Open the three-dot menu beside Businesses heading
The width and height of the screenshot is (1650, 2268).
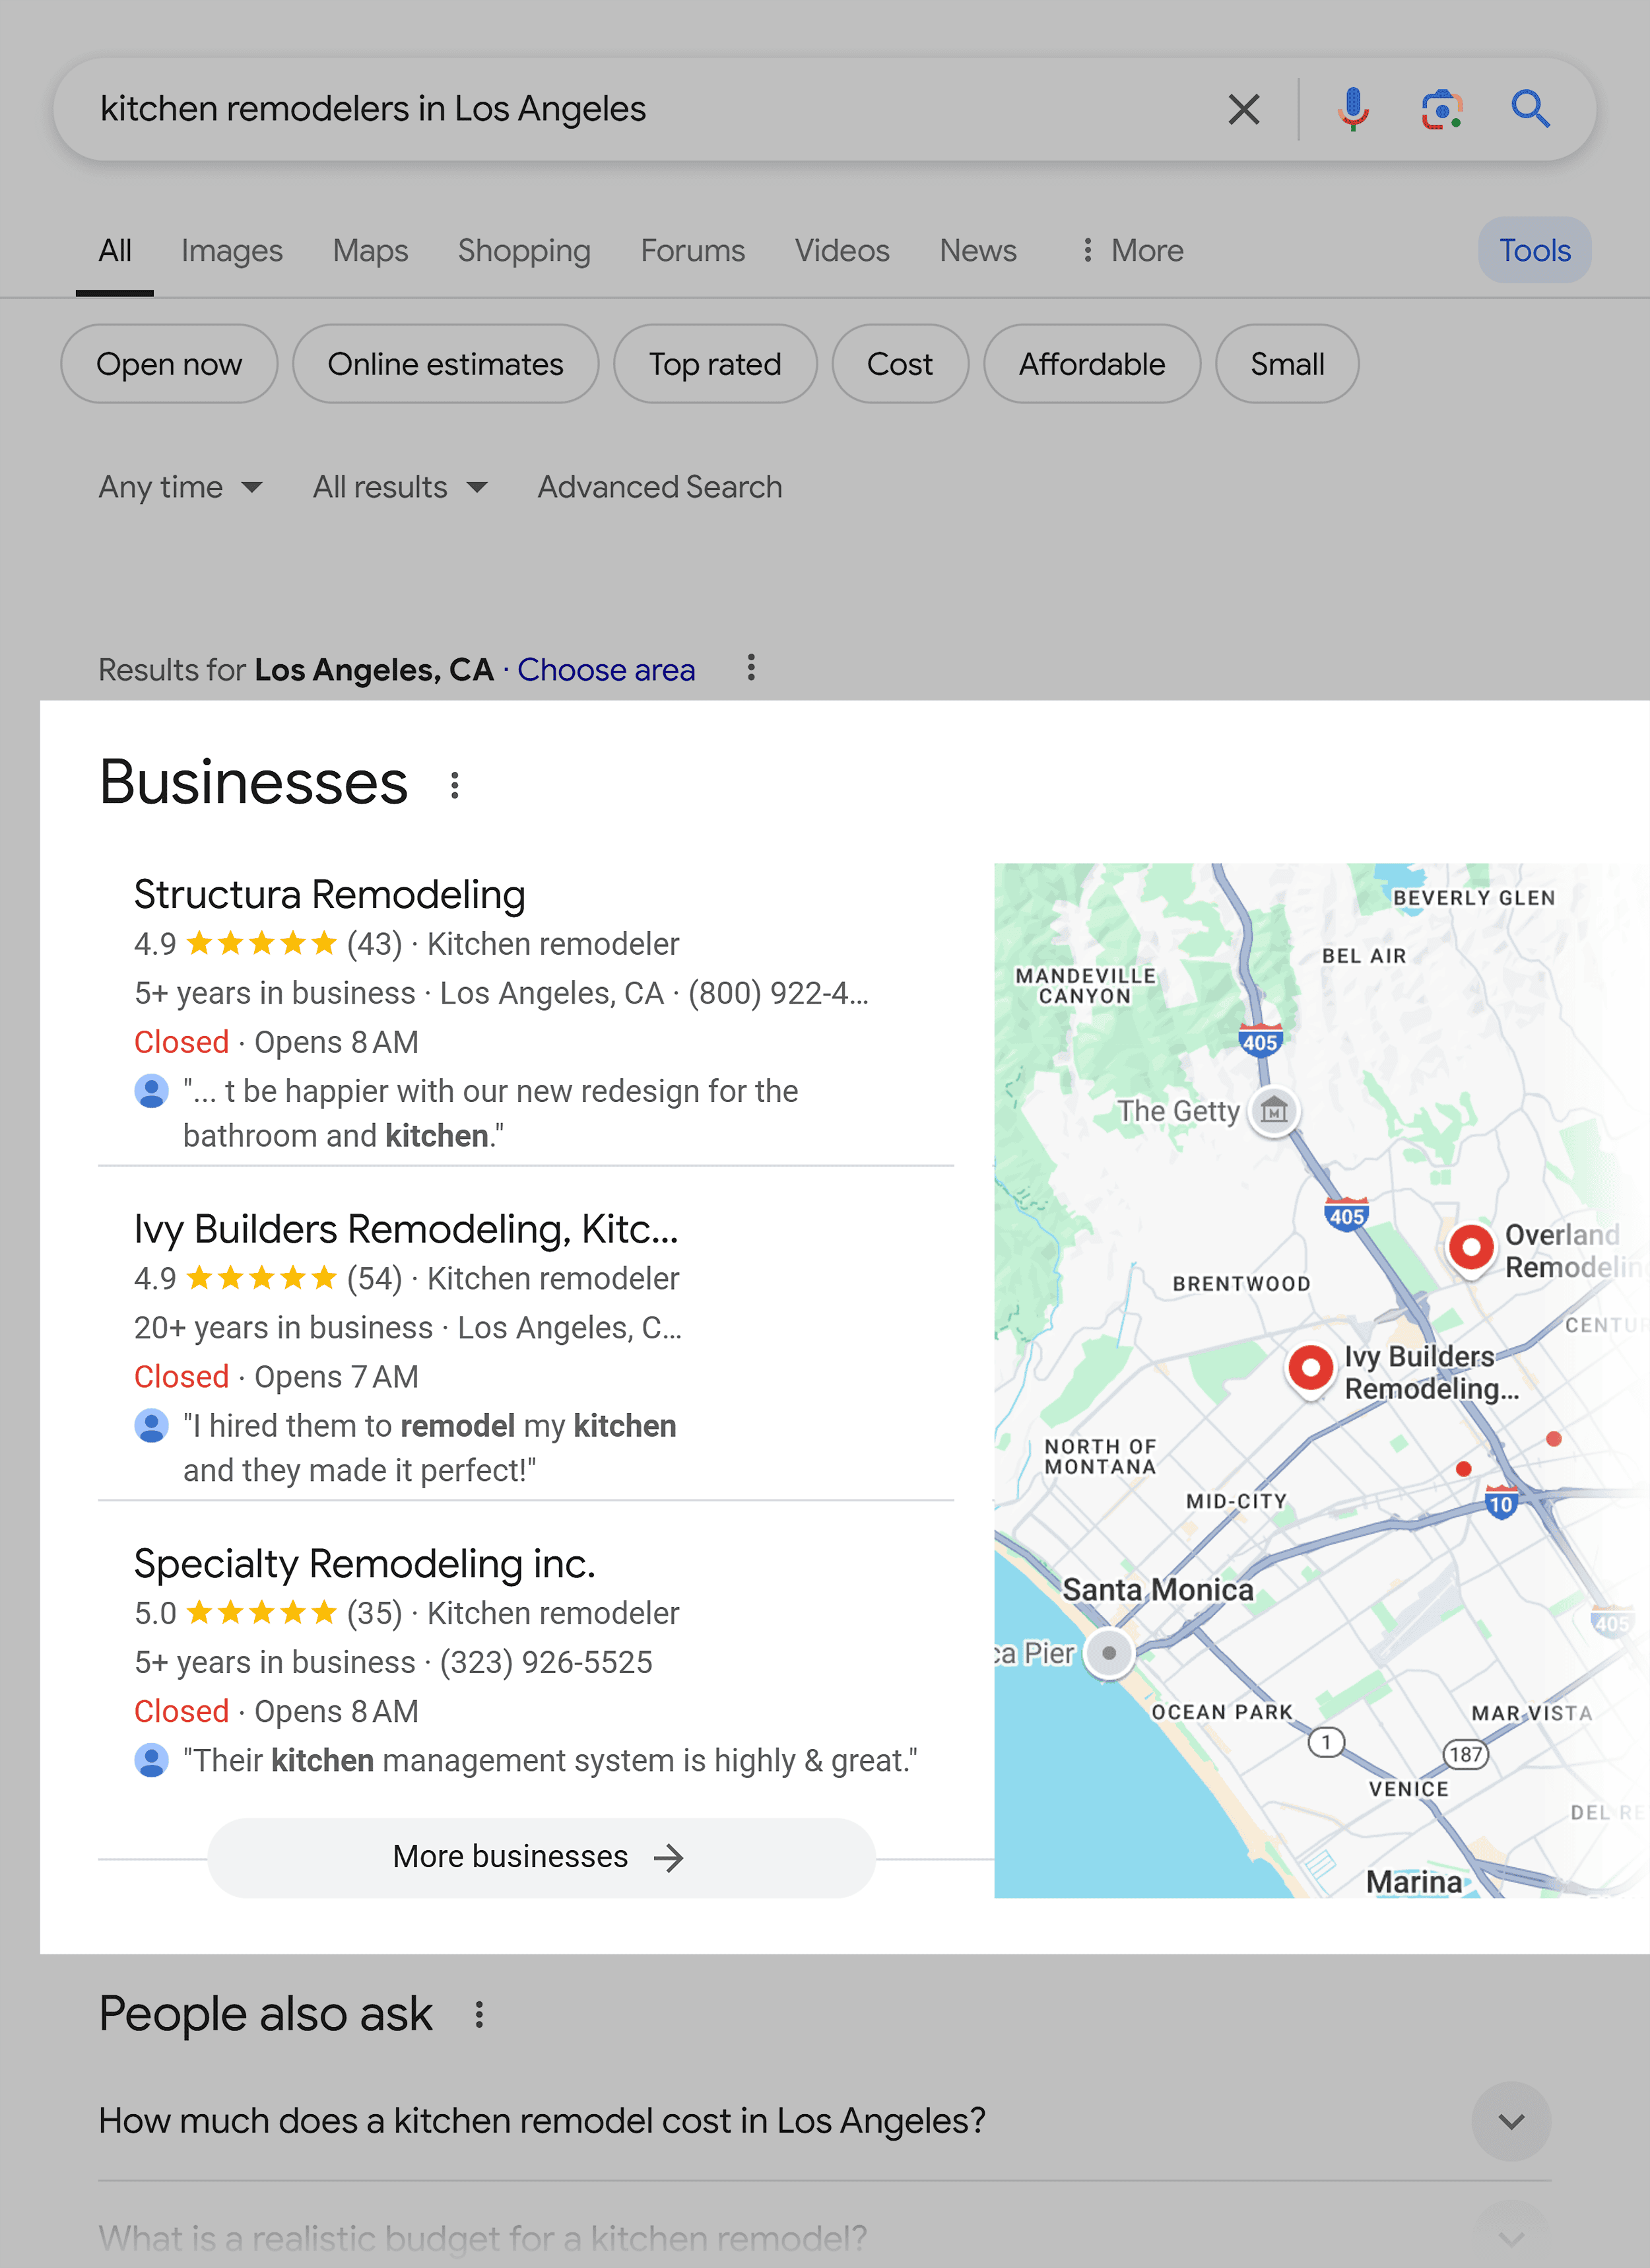tap(455, 786)
